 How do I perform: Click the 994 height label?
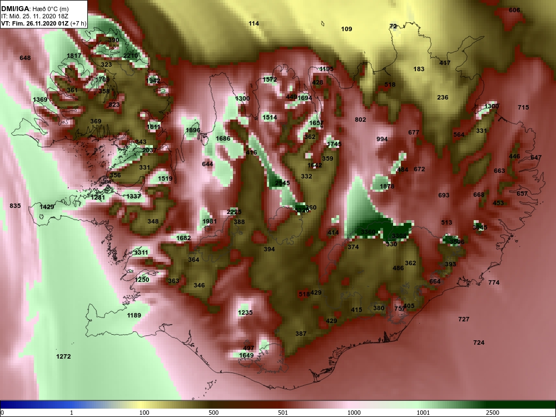click(382, 139)
